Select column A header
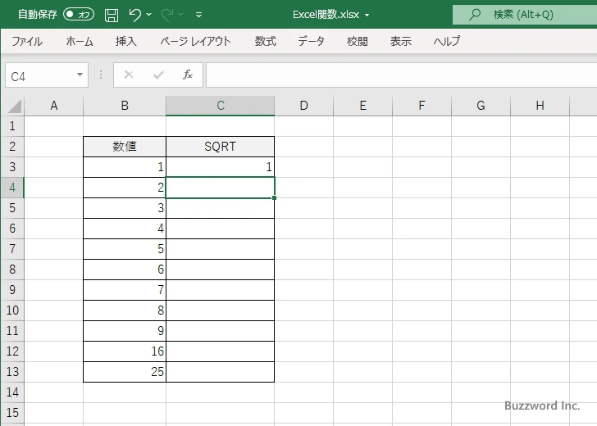597x426 pixels. 53,106
